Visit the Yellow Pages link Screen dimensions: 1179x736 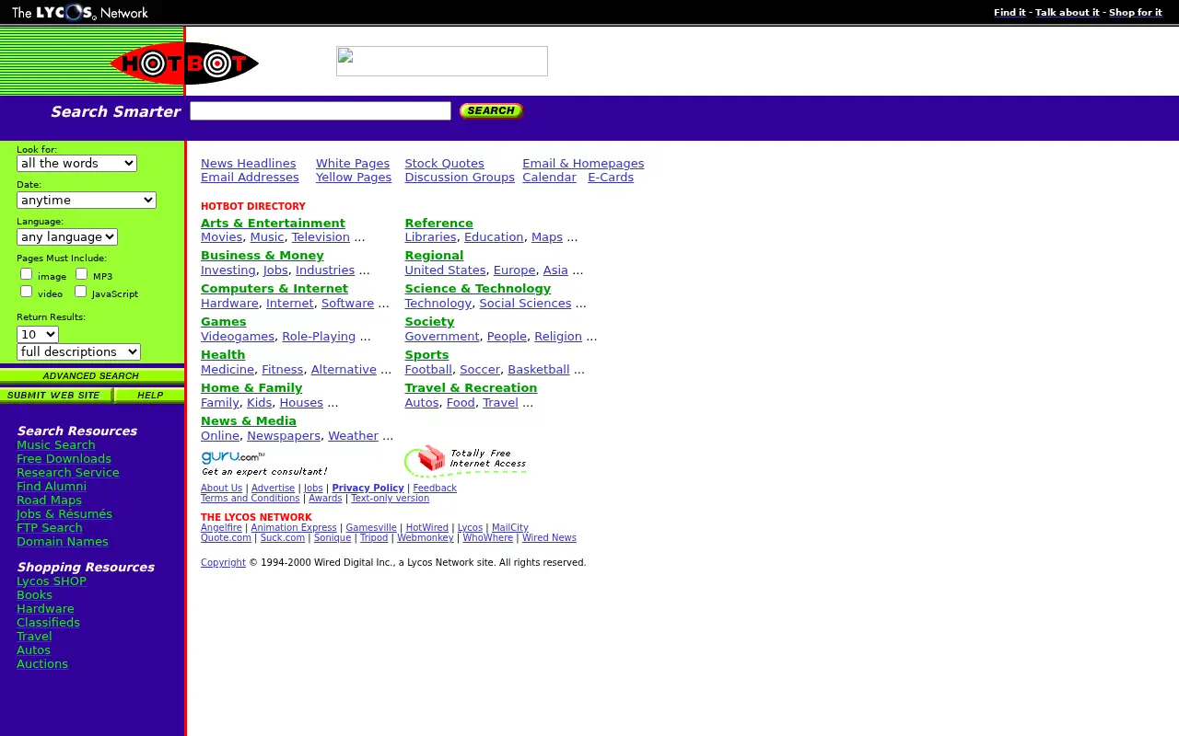click(x=354, y=177)
